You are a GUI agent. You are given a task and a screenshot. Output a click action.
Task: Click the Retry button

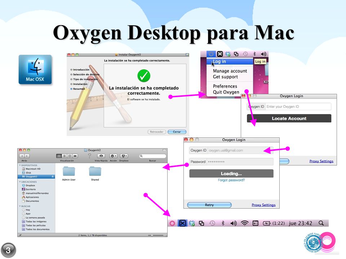(209, 205)
